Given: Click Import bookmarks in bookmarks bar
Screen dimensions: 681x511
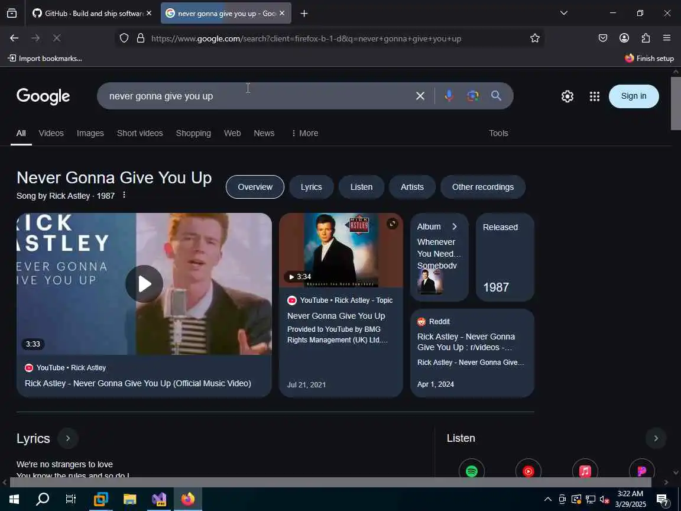Looking at the screenshot, I should (x=45, y=58).
